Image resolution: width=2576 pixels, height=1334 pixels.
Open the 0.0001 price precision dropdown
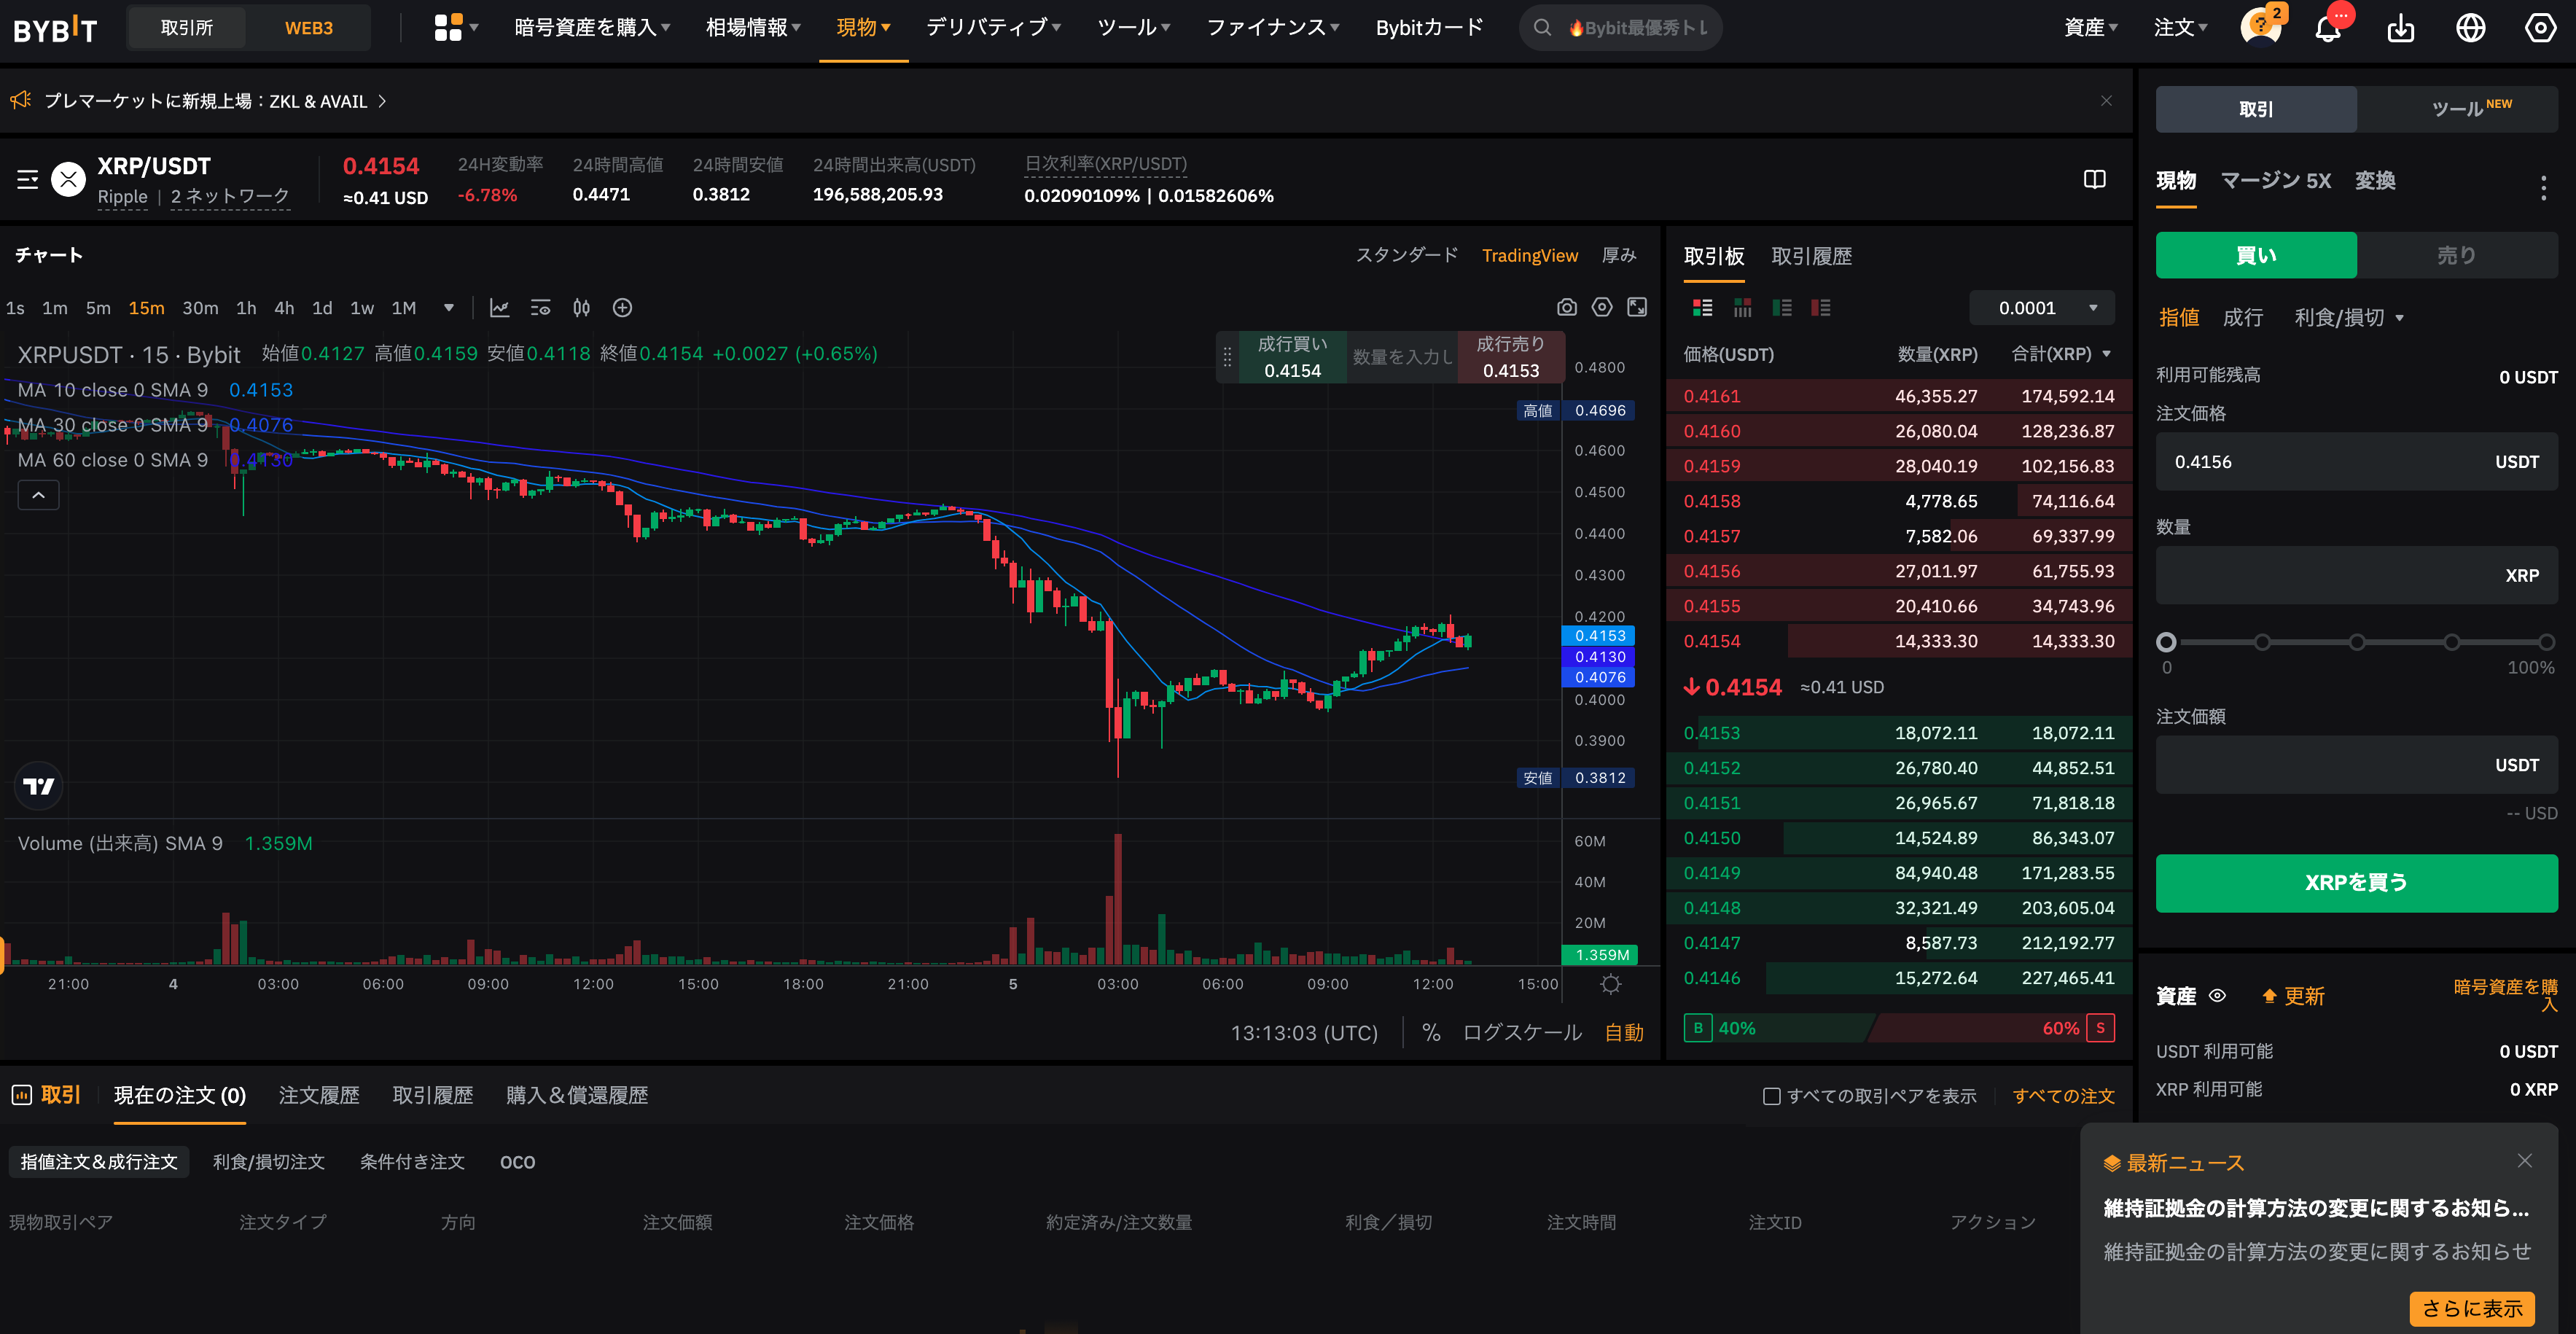(2041, 308)
